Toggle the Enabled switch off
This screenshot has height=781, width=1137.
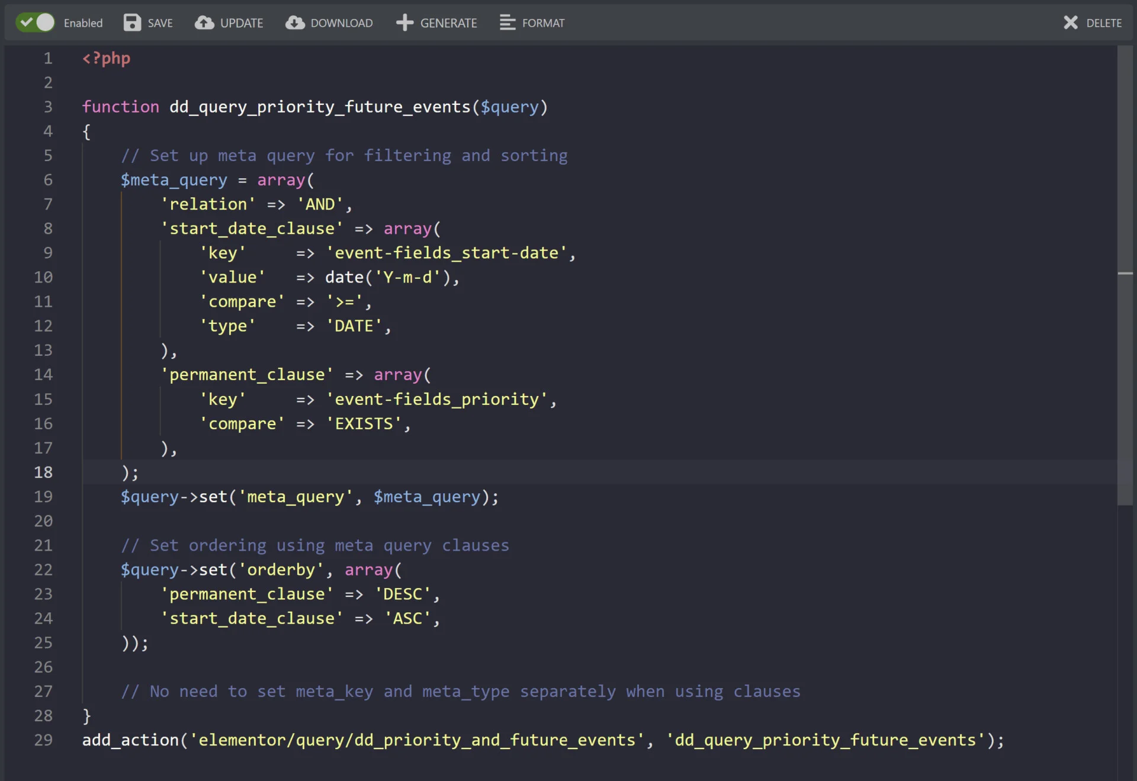(35, 23)
